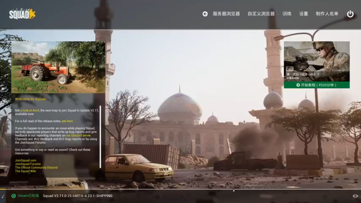
Task: Click the soldier tutorial thumbnail
Action: click(x=317, y=61)
